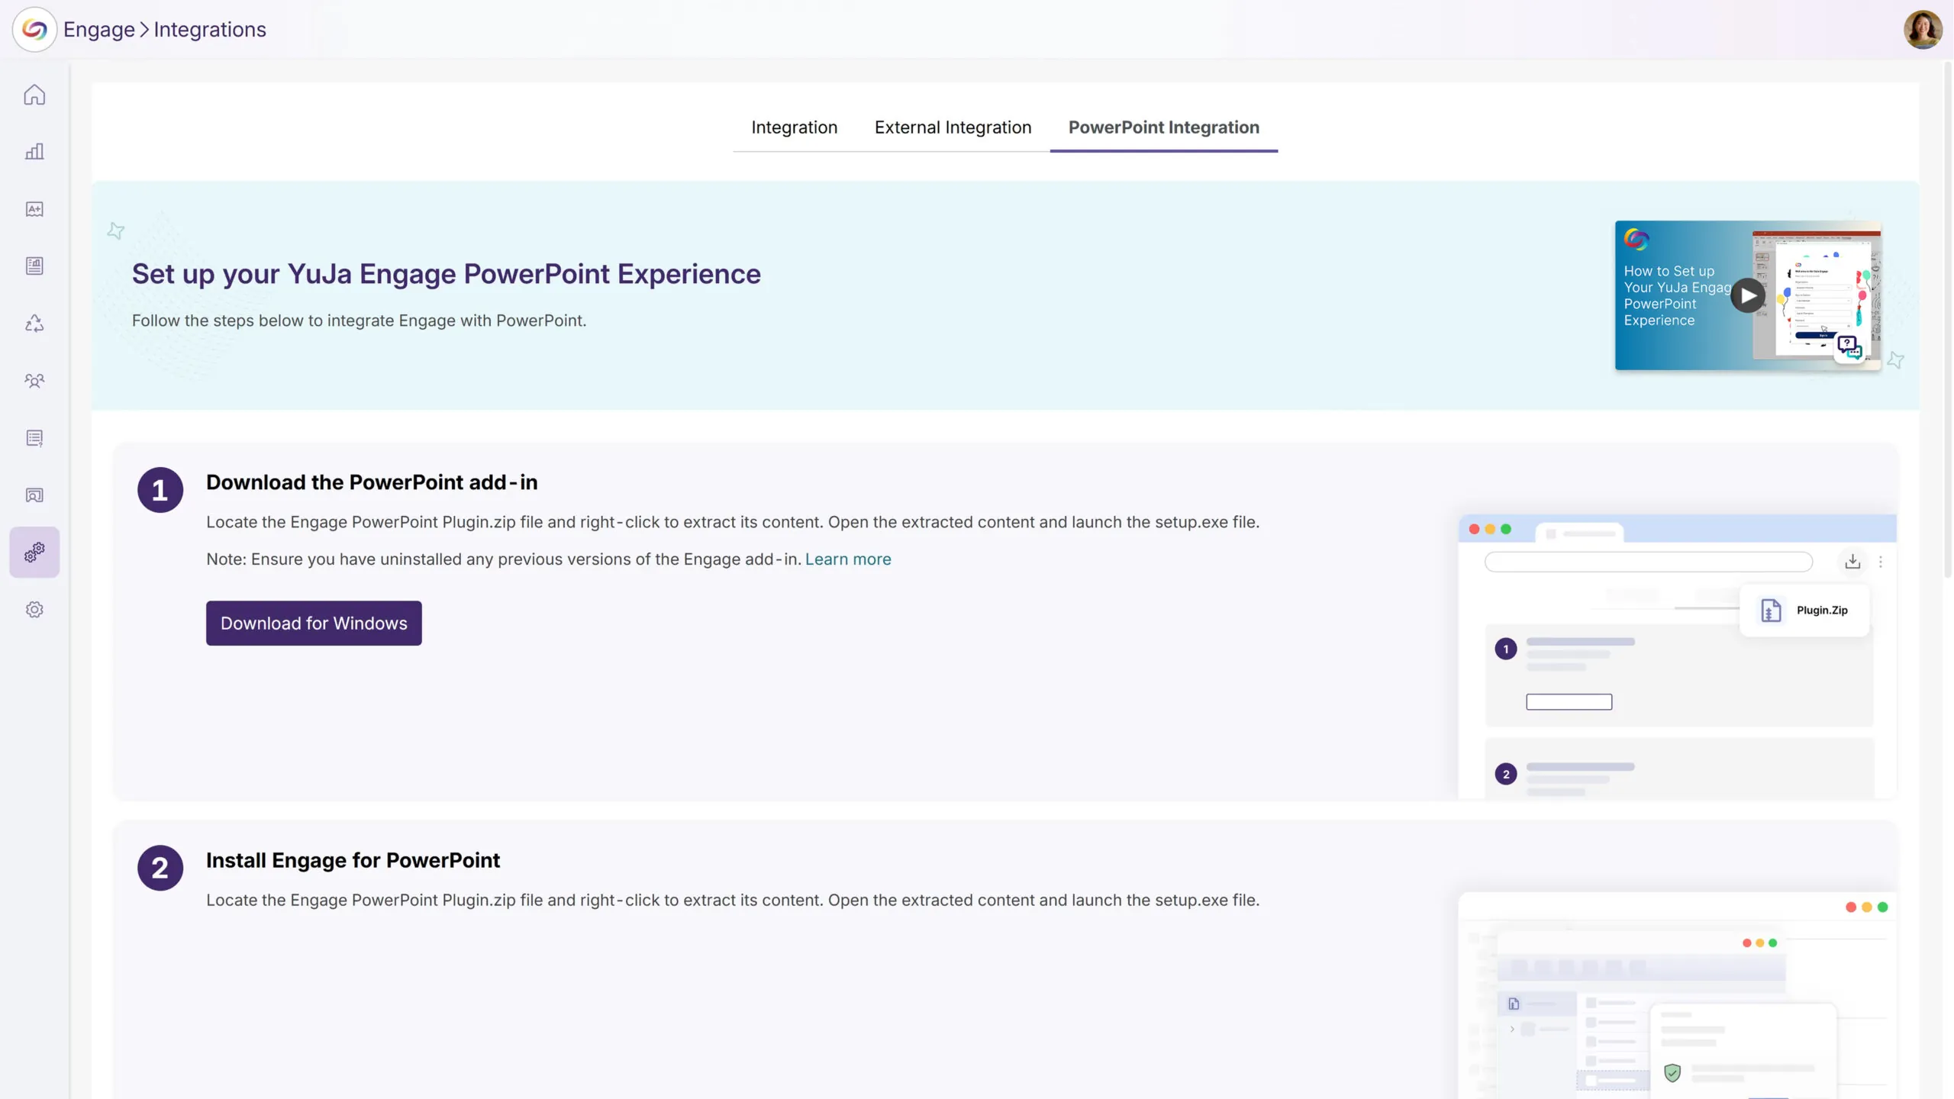The height and width of the screenshot is (1099, 1954).
Task: Open the presenter screen sidebar icon
Action: [x=34, y=495]
